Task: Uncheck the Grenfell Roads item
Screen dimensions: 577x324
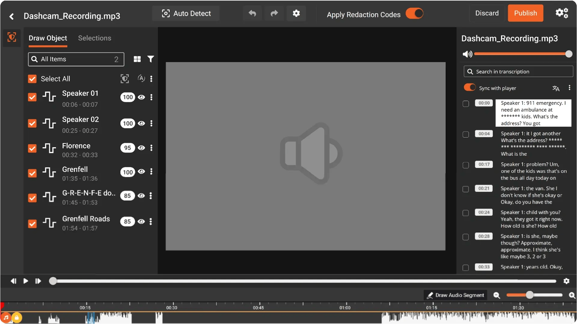Action: click(32, 224)
